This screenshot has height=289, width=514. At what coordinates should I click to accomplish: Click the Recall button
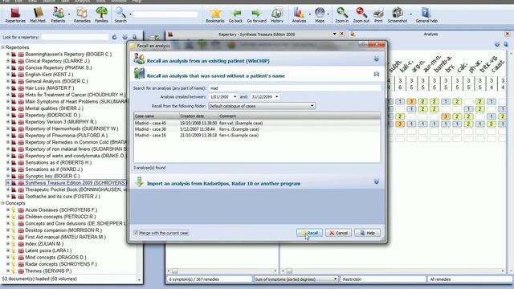tap(309, 233)
